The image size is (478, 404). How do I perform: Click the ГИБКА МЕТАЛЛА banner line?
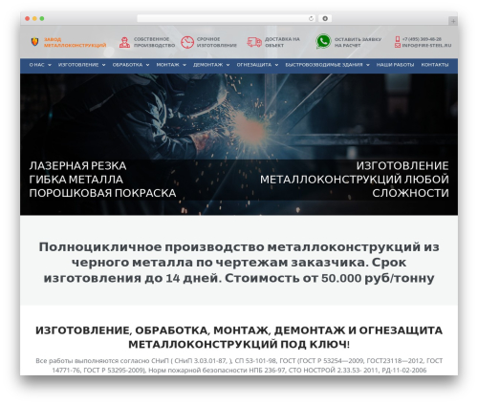click(76, 180)
